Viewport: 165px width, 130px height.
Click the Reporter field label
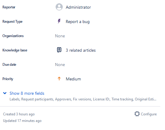9,7
